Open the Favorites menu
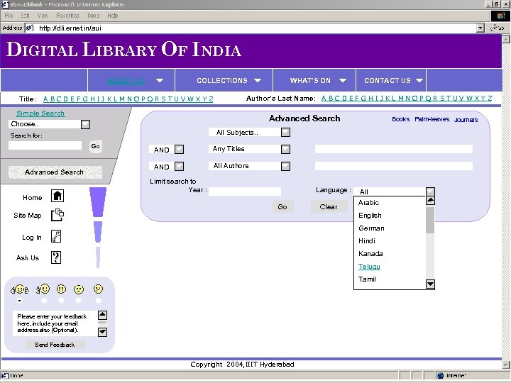 point(67,16)
